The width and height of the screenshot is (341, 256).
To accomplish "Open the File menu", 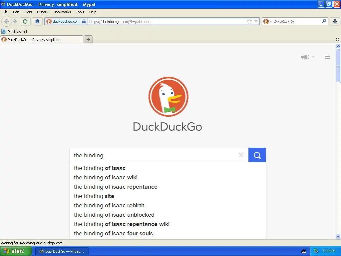I will [x=5, y=12].
